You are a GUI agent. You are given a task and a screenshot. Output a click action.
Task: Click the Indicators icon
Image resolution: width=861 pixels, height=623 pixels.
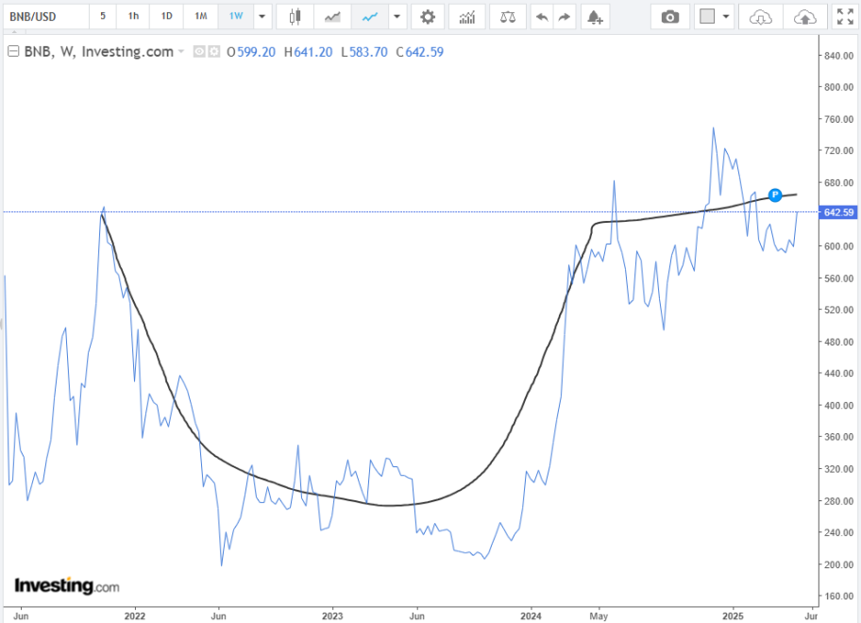click(466, 15)
